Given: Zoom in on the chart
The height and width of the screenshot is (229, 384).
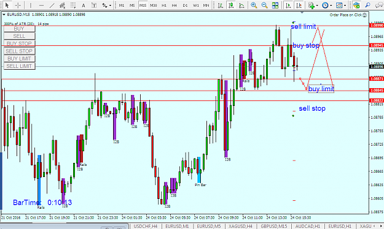Looking at the screenshot, I should 254,5.
